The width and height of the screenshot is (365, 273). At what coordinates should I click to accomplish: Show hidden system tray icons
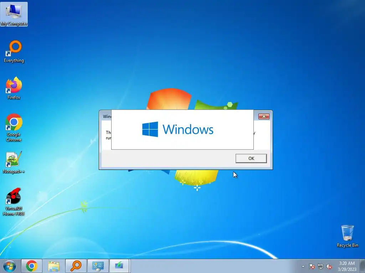pos(303,266)
